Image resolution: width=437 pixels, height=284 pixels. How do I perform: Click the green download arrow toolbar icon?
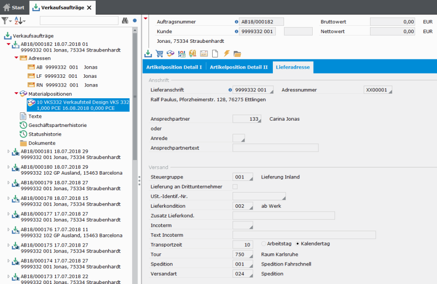[148, 53]
